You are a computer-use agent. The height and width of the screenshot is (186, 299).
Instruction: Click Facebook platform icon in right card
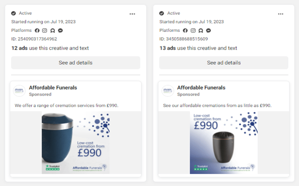tap(185, 31)
